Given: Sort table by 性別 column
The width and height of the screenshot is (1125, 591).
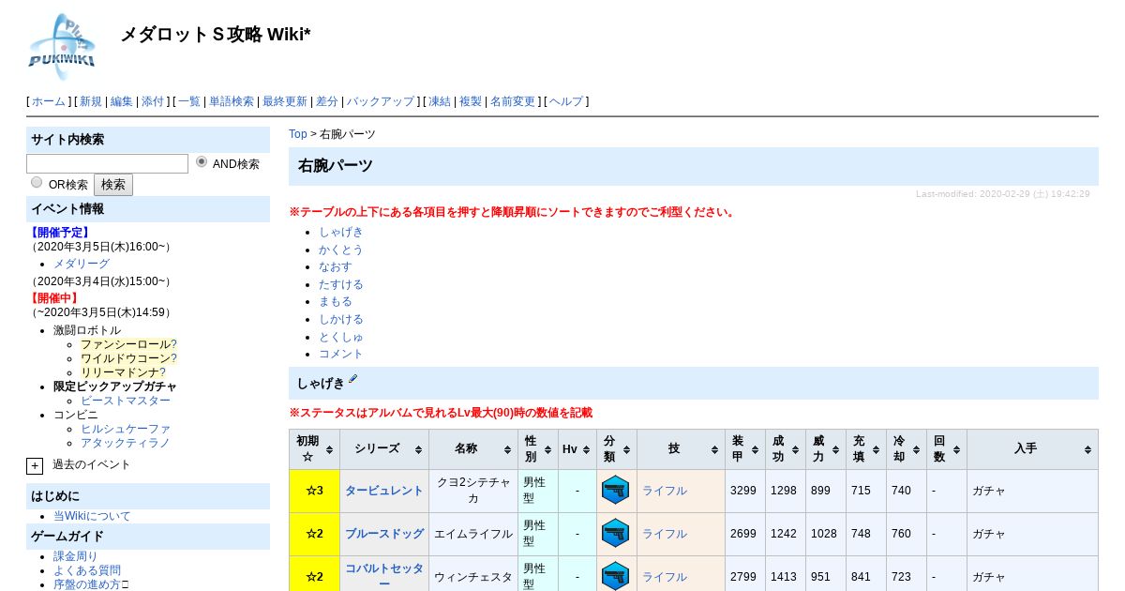Looking at the screenshot, I should pyautogui.click(x=537, y=449).
